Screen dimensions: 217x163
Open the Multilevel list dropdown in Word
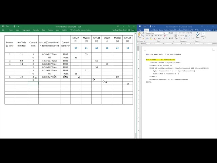coord(185,33)
